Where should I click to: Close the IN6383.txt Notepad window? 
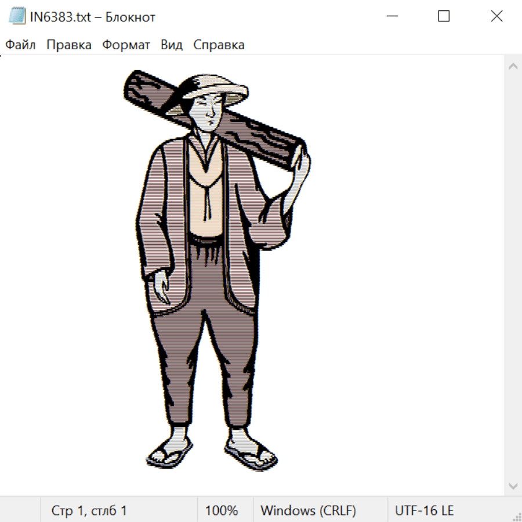pyautogui.click(x=496, y=17)
